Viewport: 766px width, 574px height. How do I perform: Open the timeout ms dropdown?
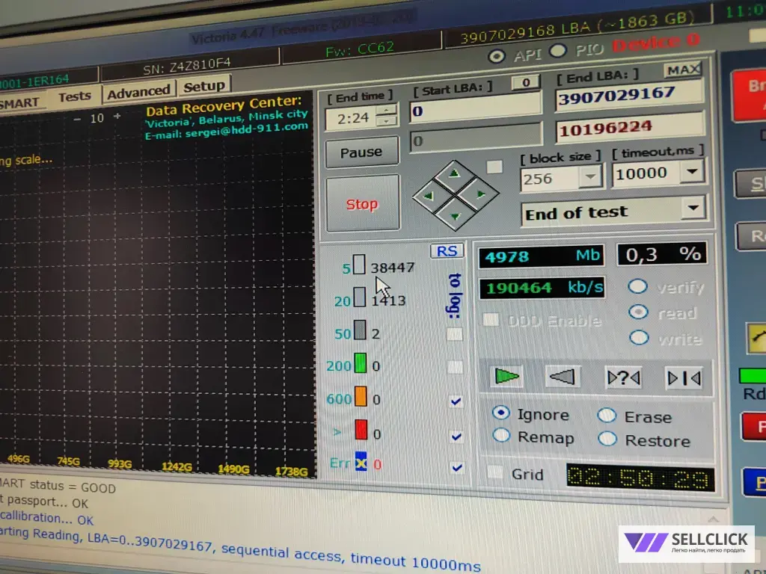(x=692, y=172)
